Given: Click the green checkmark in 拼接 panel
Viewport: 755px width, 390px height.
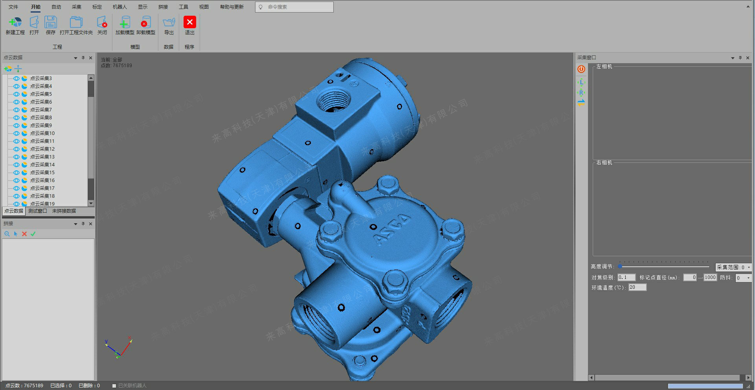Looking at the screenshot, I should [33, 234].
